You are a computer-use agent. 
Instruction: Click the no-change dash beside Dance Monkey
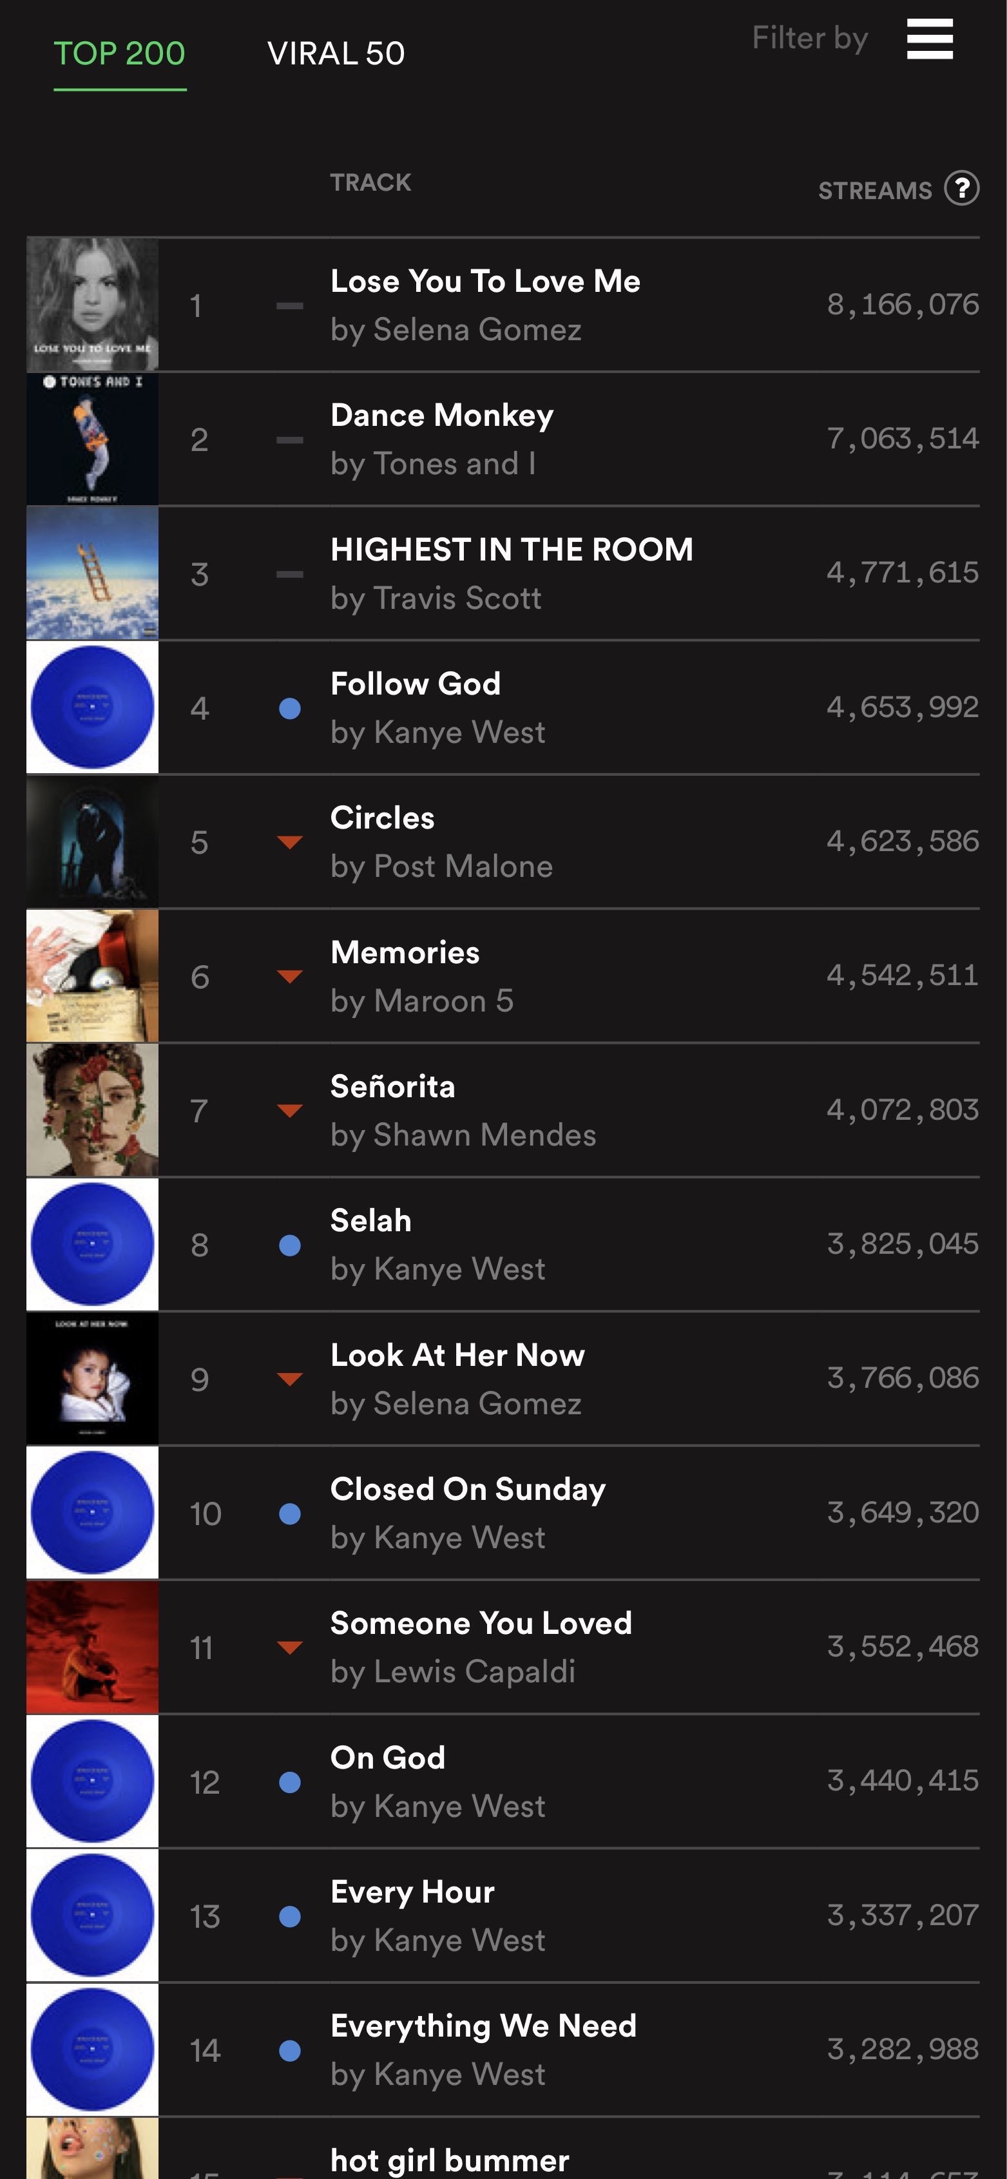[x=290, y=440]
